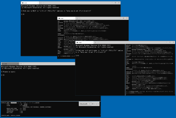Toggle match case Aa in the search box
Image resolution: width=176 pixels, height=118 pixels.
point(96,104)
